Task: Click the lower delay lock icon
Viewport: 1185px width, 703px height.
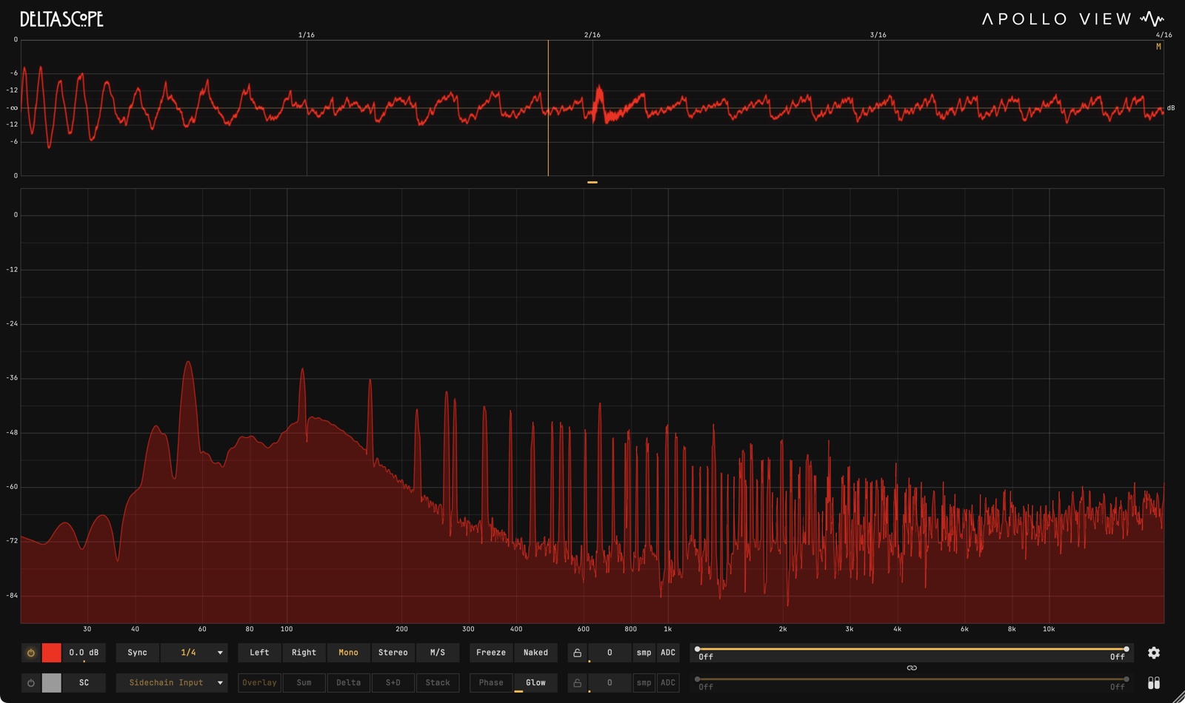Action: pyautogui.click(x=578, y=683)
